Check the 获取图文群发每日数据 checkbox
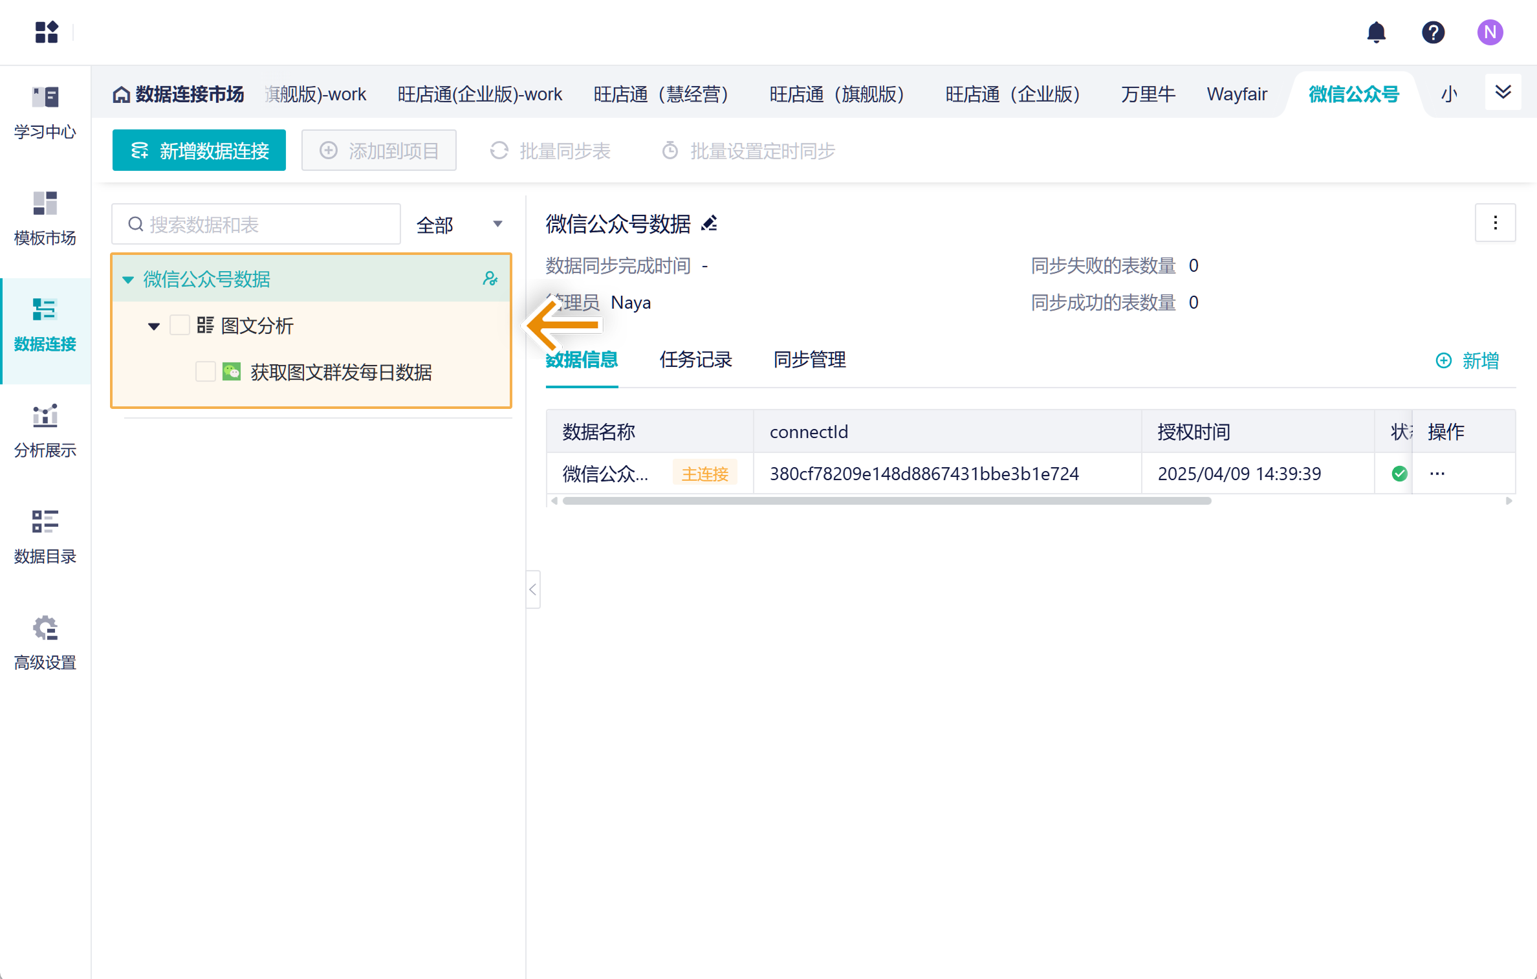 coord(205,372)
